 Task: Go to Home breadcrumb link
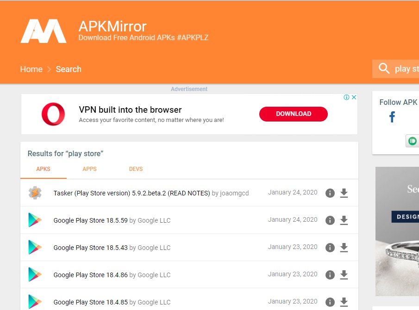point(31,69)
